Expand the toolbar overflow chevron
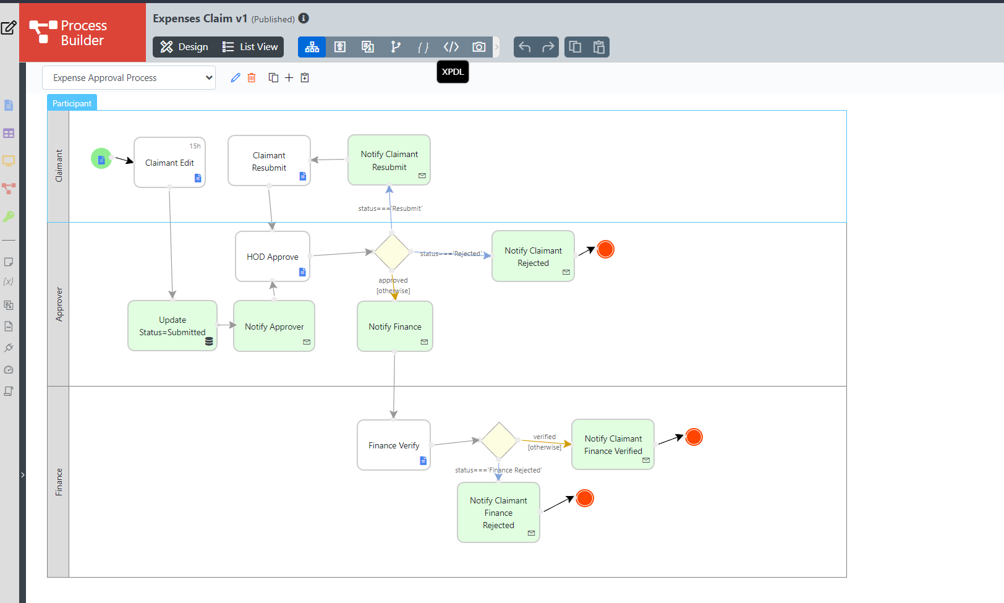 pos(496,47)
